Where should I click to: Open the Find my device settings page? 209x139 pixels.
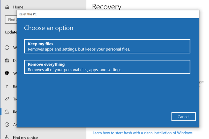point(25,137)
